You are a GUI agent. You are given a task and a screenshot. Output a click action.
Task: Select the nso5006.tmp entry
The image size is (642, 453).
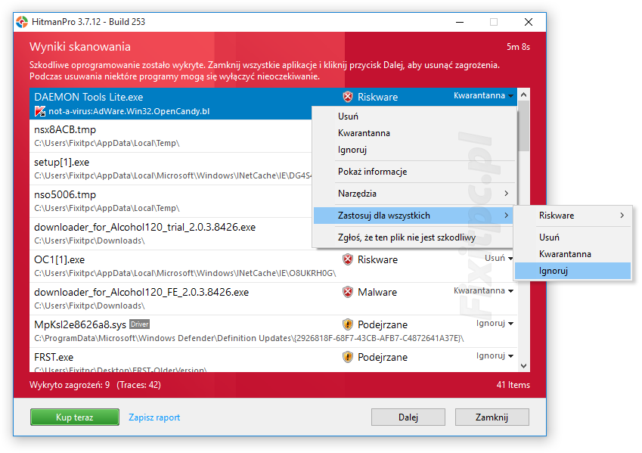(x=170, y=201)
